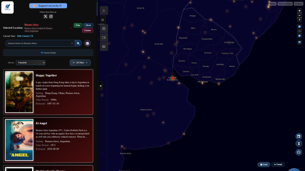Click the book media icon in map toolbar
The height and width of the screenshot is (171, 305).
point(104,28)
